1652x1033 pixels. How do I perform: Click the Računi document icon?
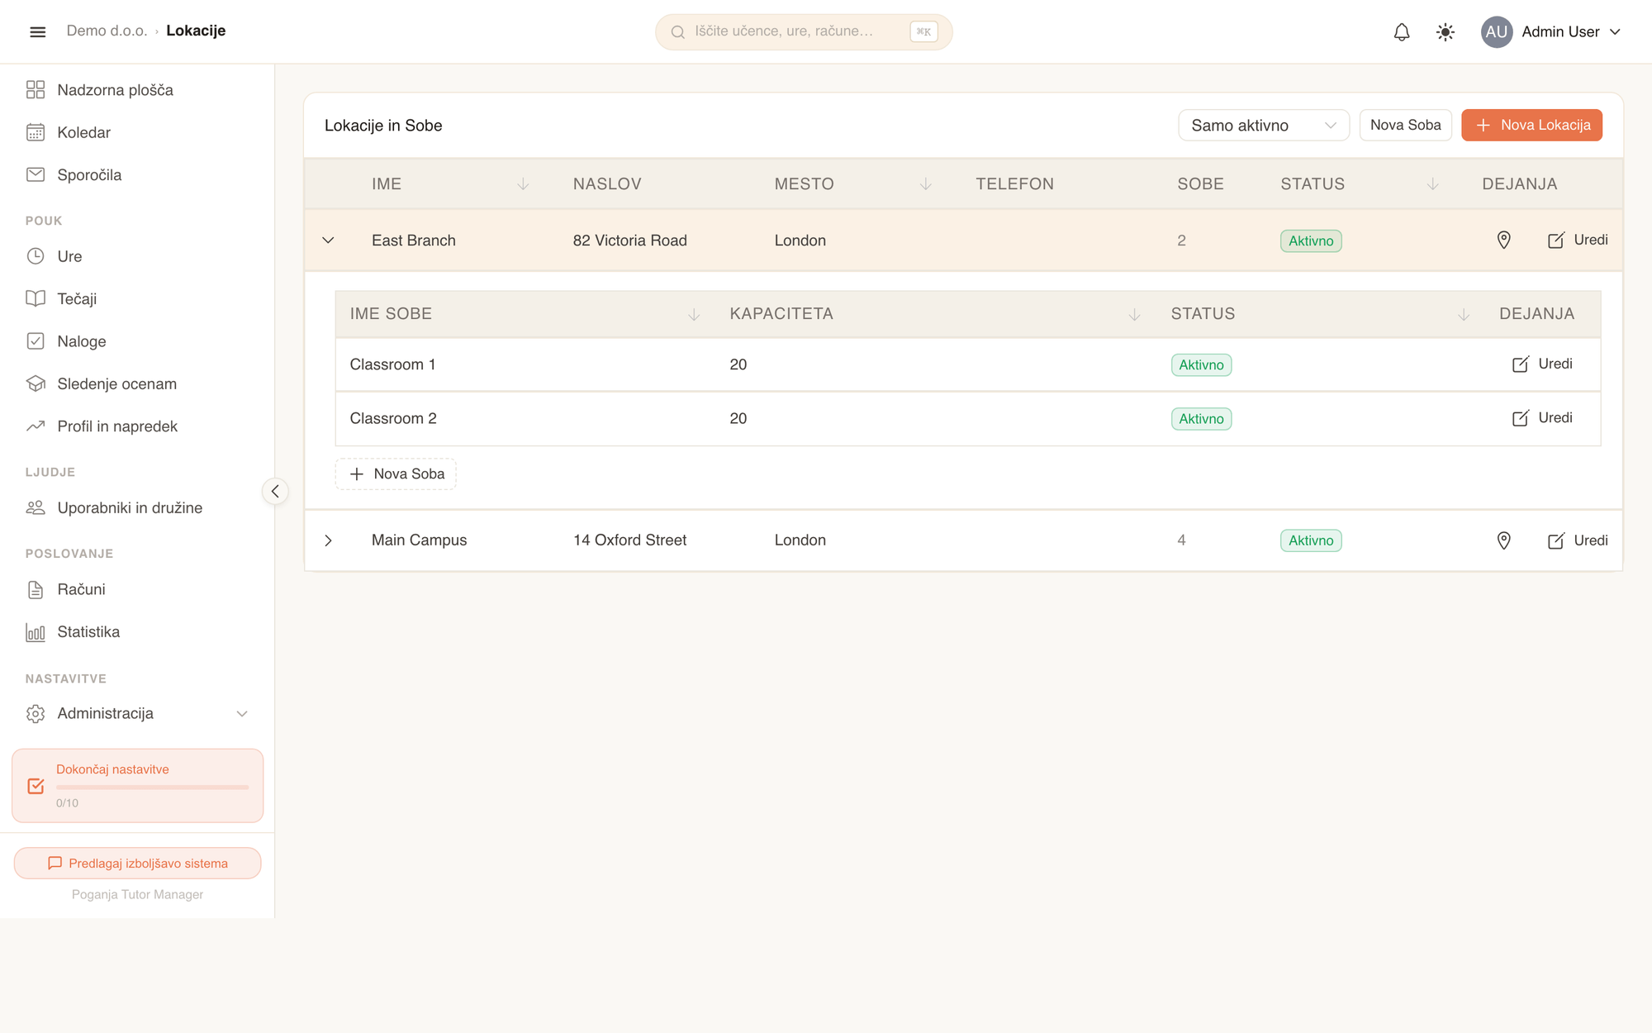[36, 589]
